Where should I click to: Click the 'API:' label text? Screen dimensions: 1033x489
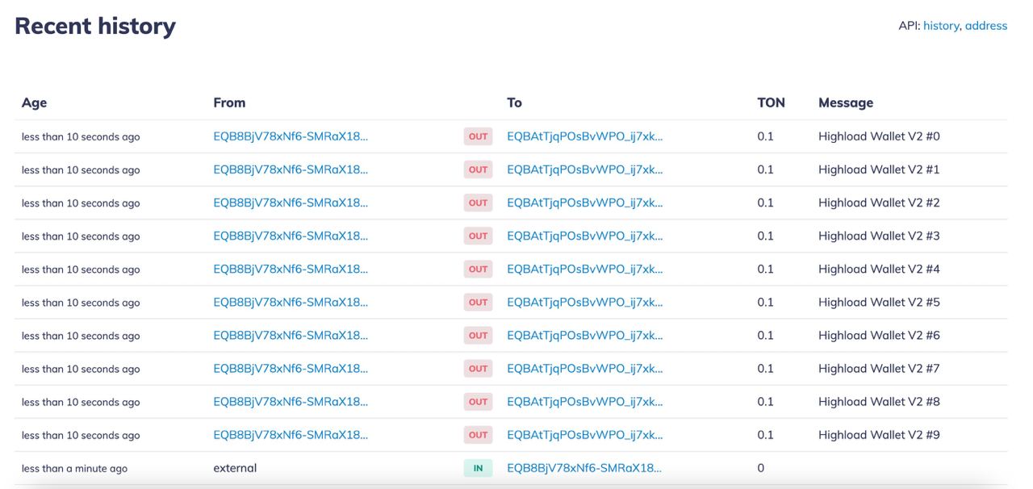point(910,26)
